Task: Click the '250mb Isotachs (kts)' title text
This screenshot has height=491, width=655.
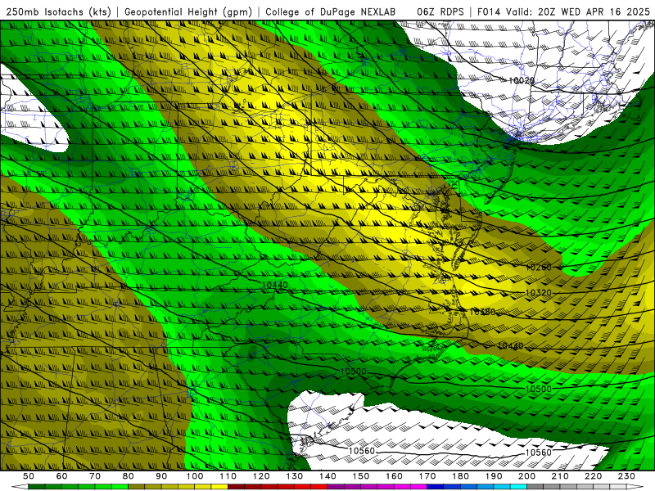Action: click(58, 12)
